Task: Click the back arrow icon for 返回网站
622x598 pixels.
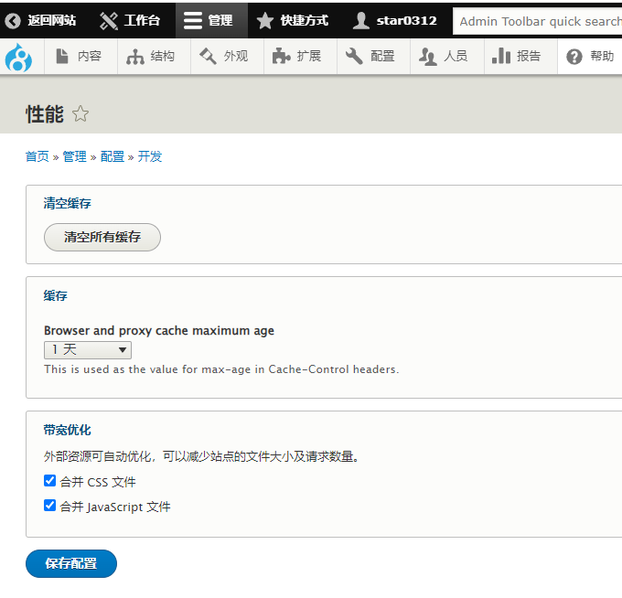Action: tap(12, 21)
